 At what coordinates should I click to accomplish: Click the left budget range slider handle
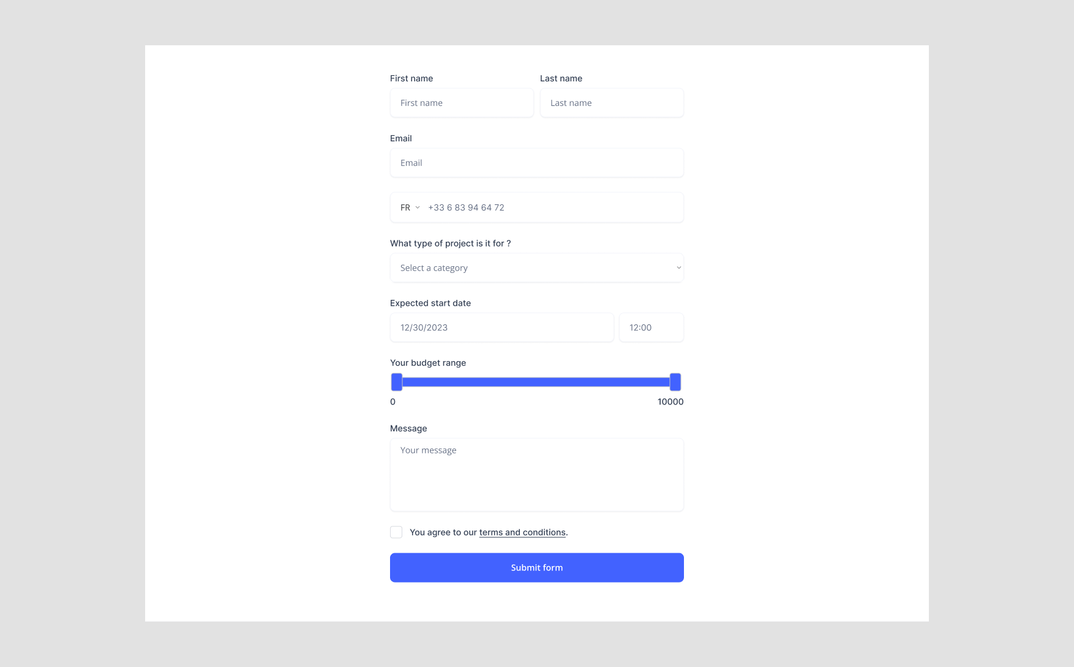click(396, 381)
